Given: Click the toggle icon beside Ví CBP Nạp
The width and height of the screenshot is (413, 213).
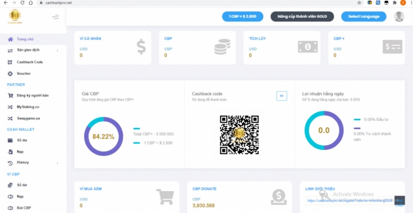Looking at the screenshot, I should pyautogui.click(x=10, y=197).
